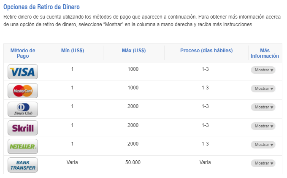The height and width of the screenshot is (178, 287).
Task: Click the Mín (US$) column header
Action: click(73, 51)
